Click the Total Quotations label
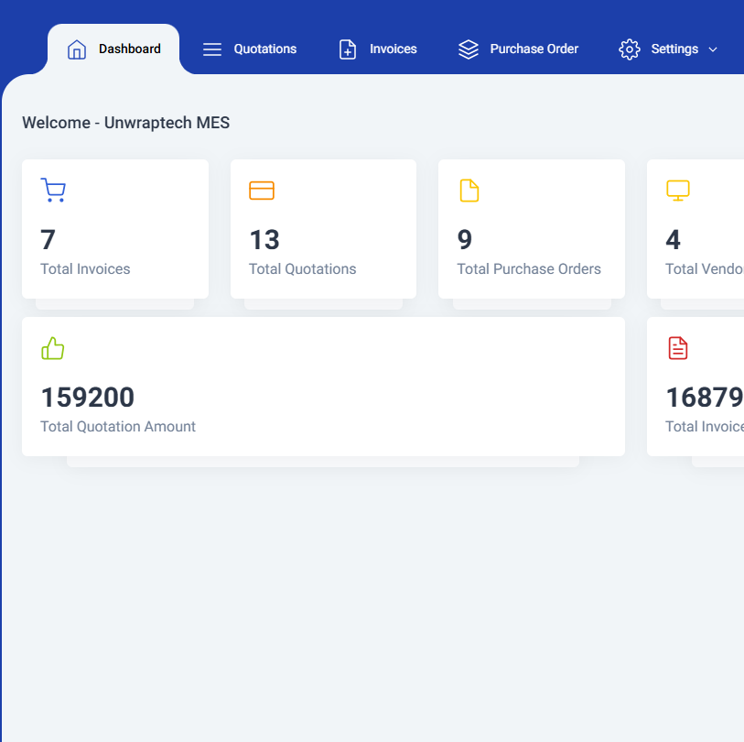Image resolution: width=744 pixels, height=742 pixels. [302, 269]
